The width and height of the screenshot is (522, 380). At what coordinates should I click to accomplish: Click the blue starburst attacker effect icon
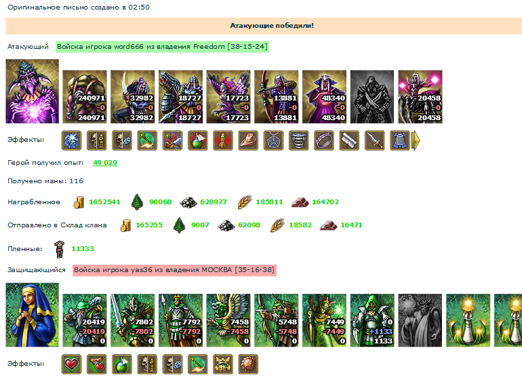click(71, 140)
